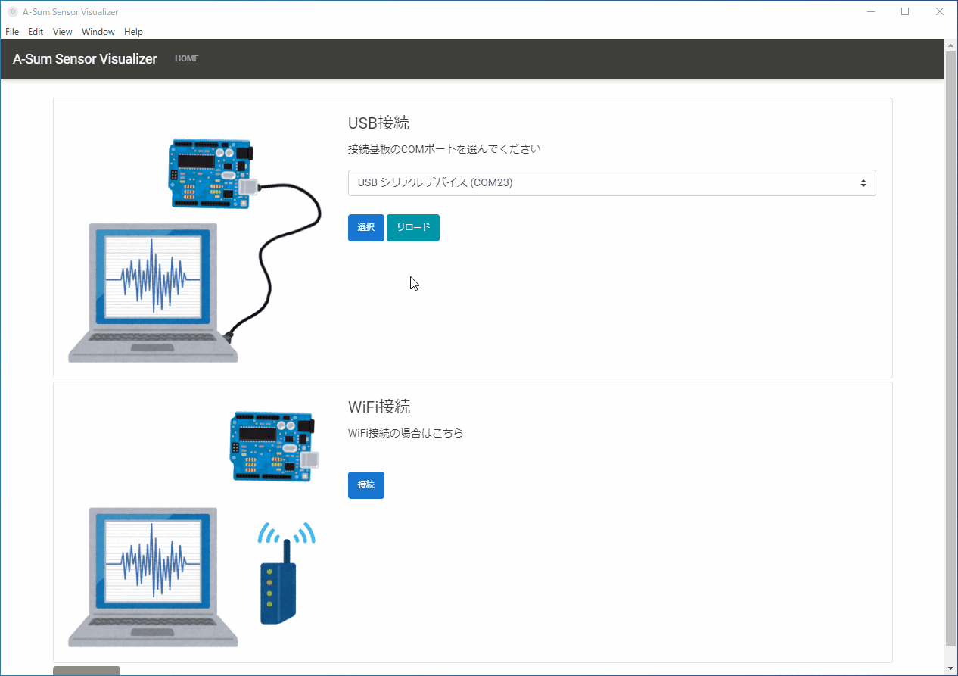The image size is (958, 676).
Task: Click the 接続基板のCOMポートを選んでください text
Action: coord(444,149)
